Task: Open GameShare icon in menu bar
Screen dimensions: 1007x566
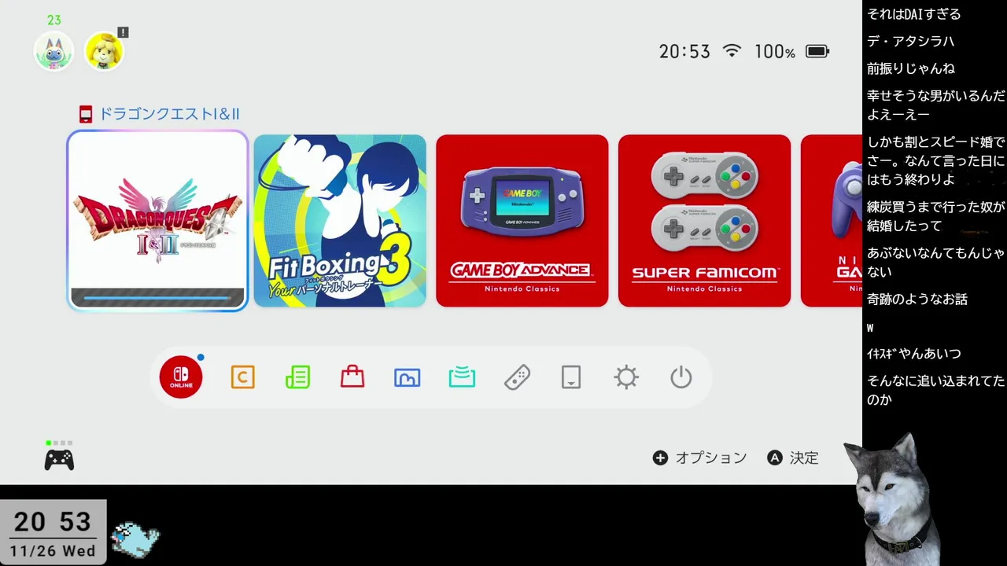Action: (x=462, y=377)
